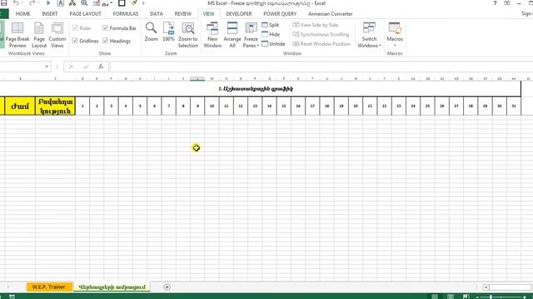This screenshot has height=299, width=533.
Task: Open the POWER QUERY ribbon tab
Action: tap(280, 13)
